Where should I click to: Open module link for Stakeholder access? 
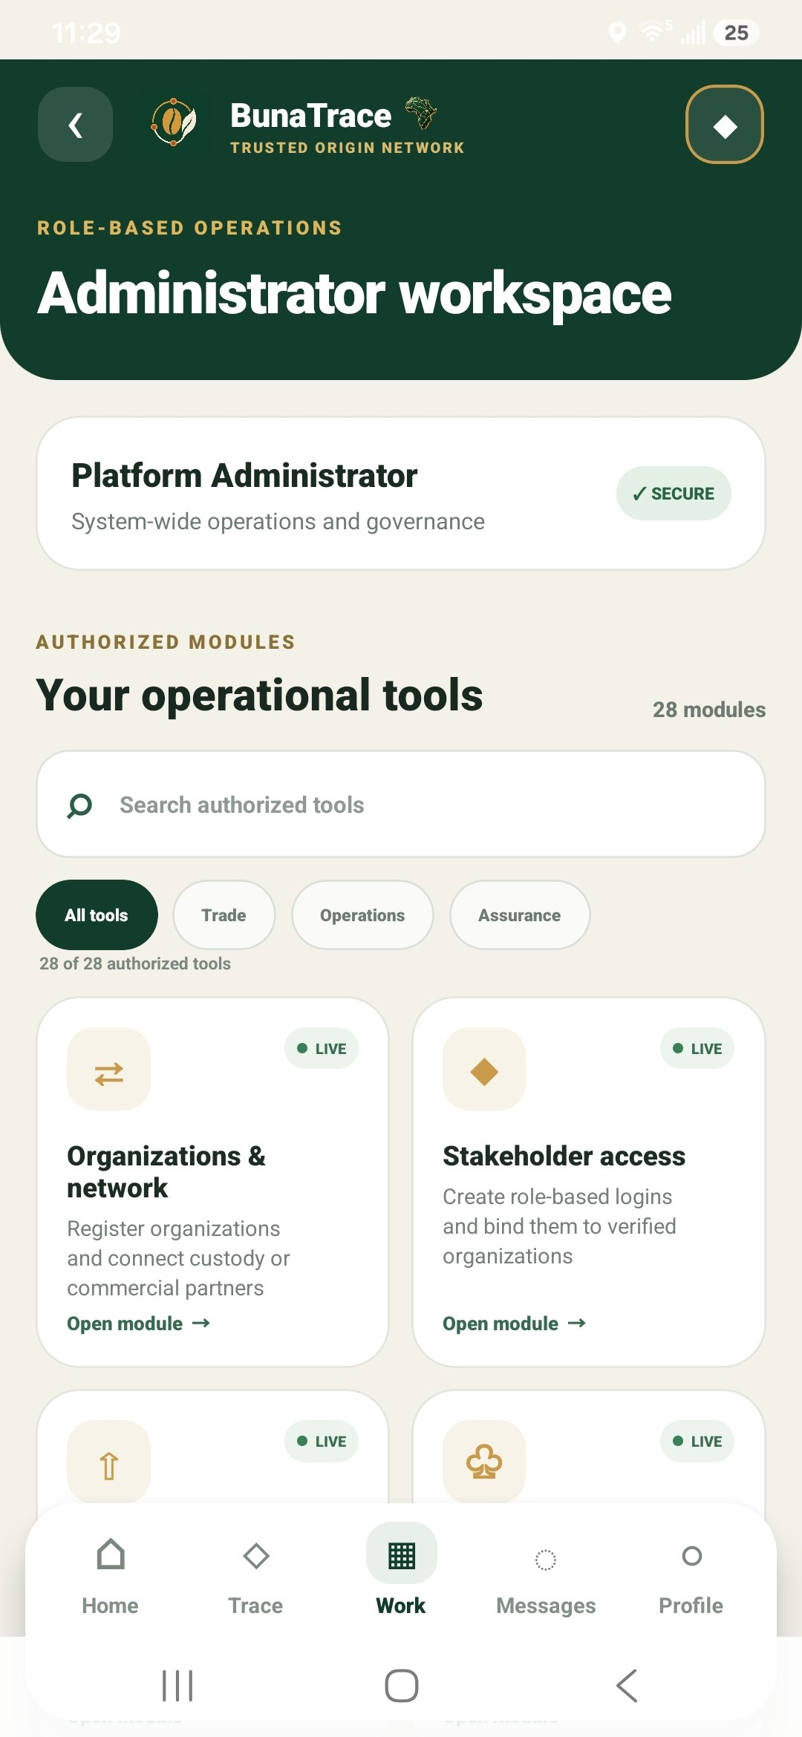(x=515, y=1324)
